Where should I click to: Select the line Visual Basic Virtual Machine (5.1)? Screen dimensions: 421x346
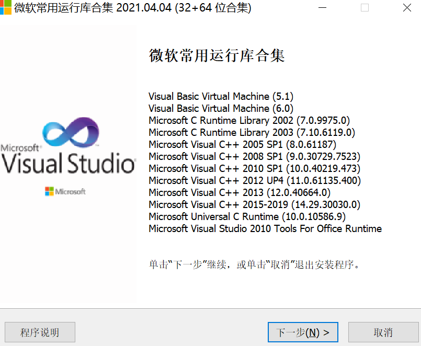point(221,96)
